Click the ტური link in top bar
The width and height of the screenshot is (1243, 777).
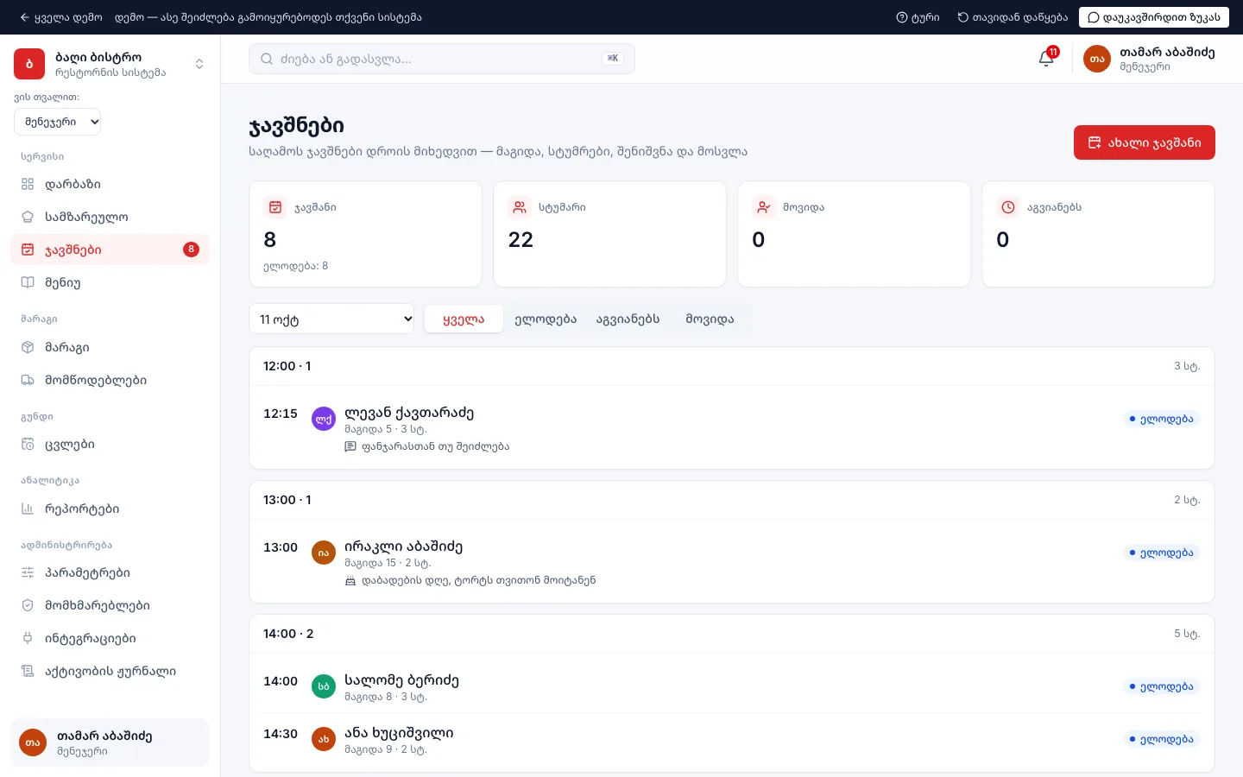(x=918, y=17)
